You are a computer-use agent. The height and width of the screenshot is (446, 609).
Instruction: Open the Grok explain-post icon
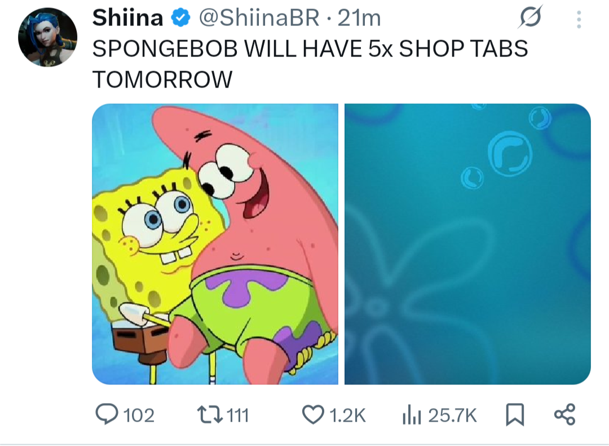coord(529,17)
